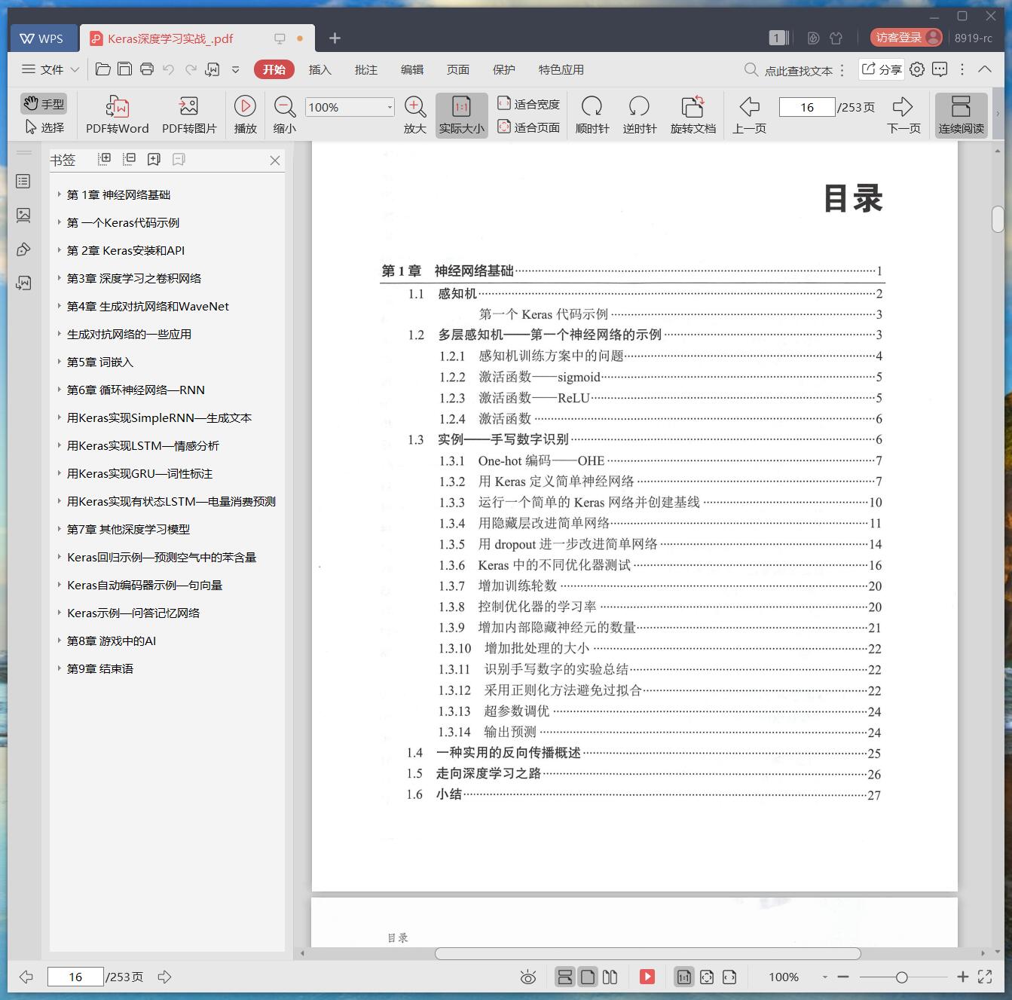The image size is (1012, 1000).
Task: Open the file dropdown arrow beside 文件
Action: click(75, 69)
